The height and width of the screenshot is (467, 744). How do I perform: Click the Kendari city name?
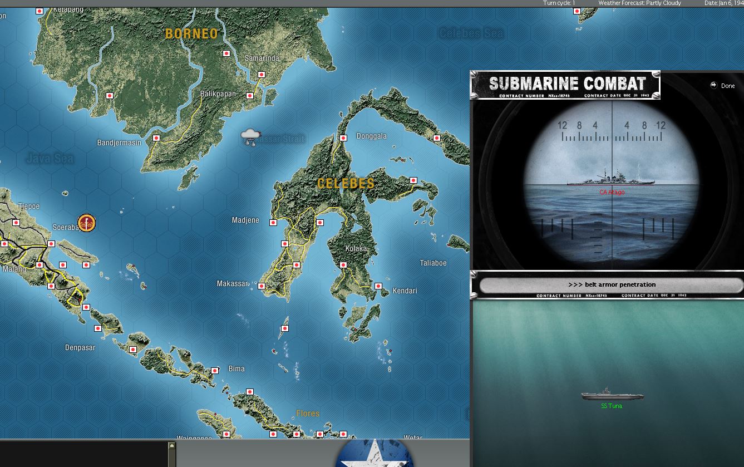click(405, 291)
